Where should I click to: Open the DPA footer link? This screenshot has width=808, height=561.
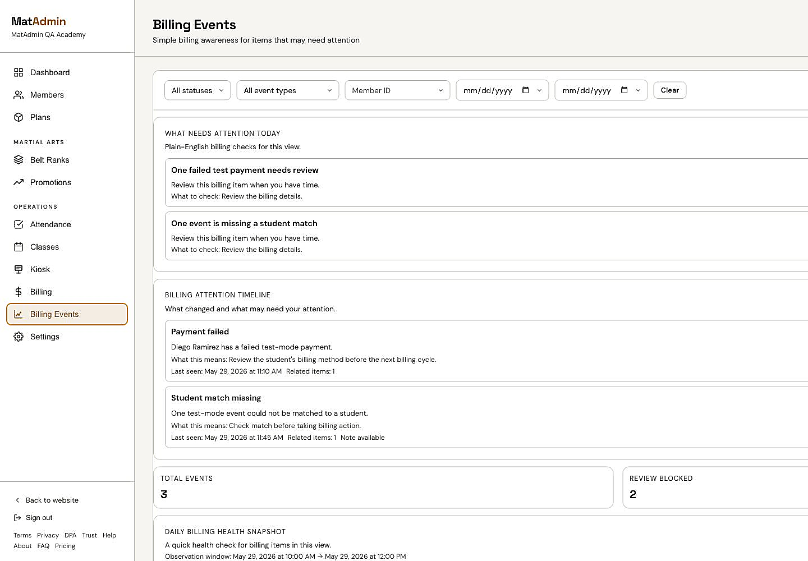[x=70, y=535]
